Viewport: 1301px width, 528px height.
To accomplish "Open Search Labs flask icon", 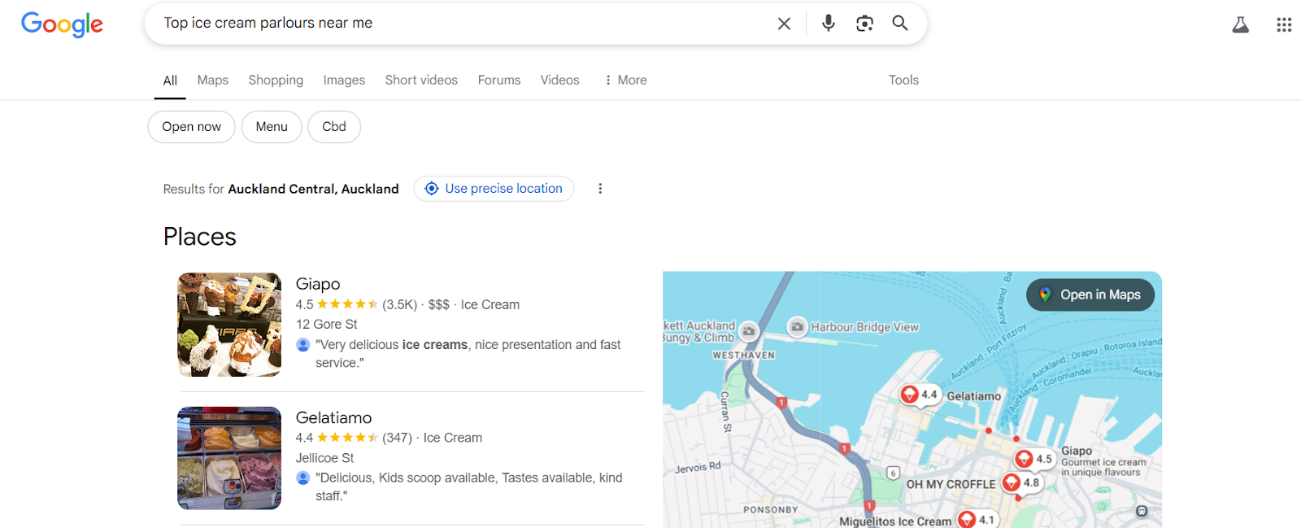I will pyautogui.click(x=1240, y=24).
